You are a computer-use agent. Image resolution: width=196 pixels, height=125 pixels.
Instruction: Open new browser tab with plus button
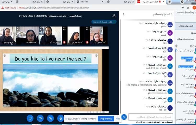coord(170,2)
